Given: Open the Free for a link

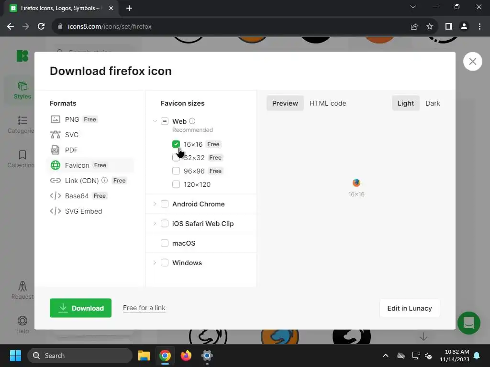Looking at the screenshot, I should [x=144, y=308].
